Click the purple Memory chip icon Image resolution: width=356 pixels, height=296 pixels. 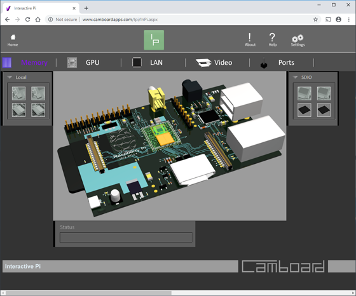click(7, 62)
